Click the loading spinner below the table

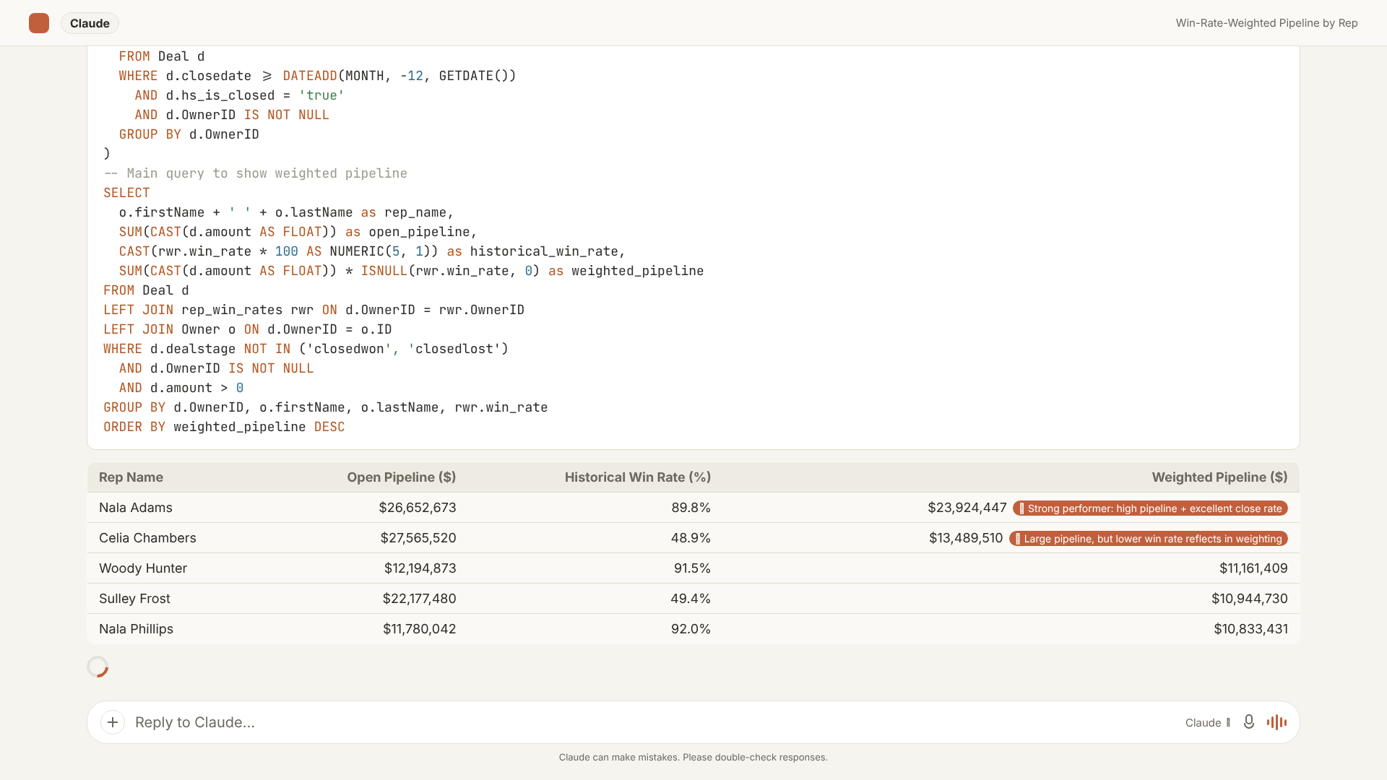click(x=98, y=667)
